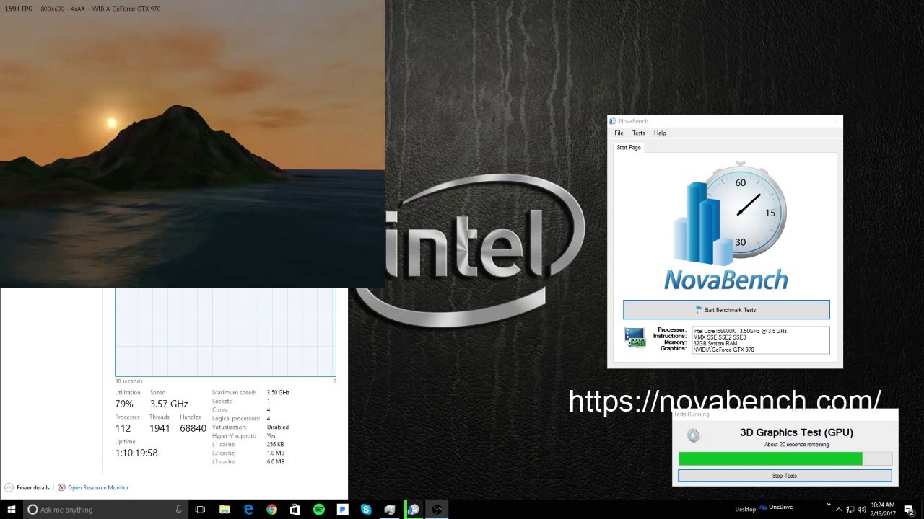Screen dimensions: 924x519
Task: Click the 3.57 GHz speed value
Action: pos(169,404)
